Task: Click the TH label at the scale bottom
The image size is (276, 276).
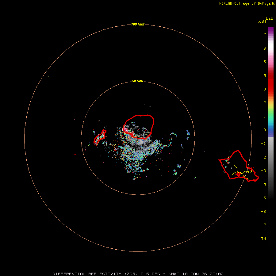Action: click(263, 239)
